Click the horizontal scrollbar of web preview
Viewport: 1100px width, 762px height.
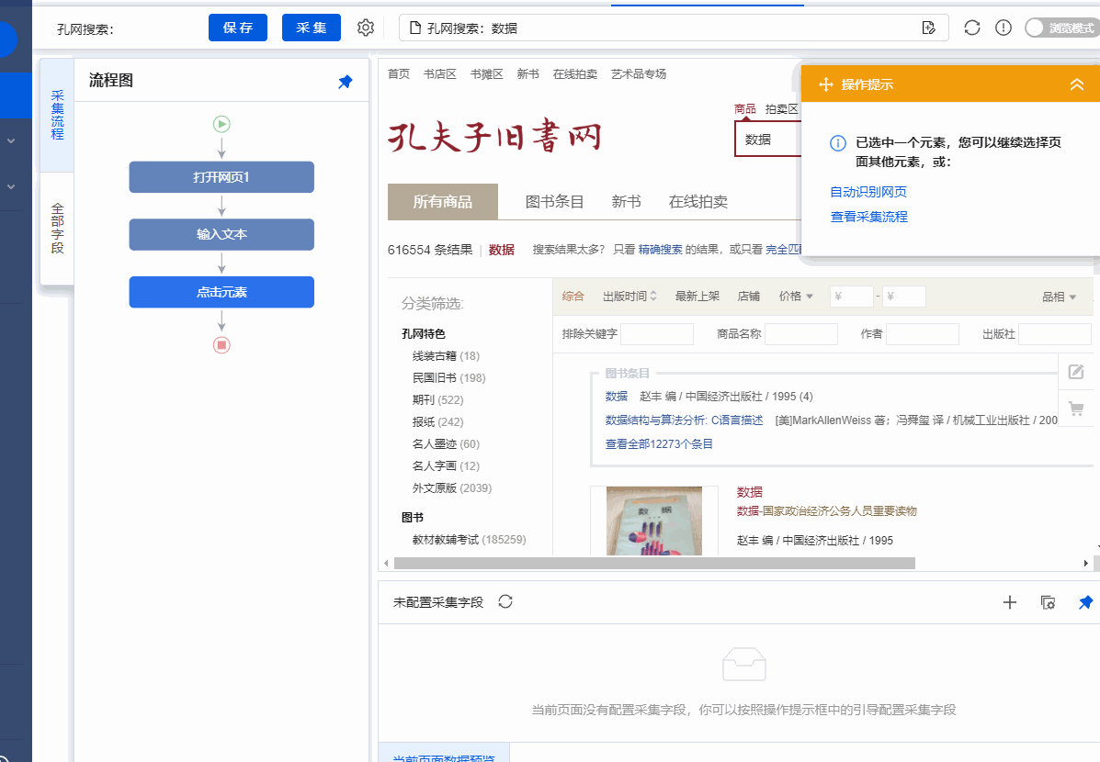click(654, 563)
